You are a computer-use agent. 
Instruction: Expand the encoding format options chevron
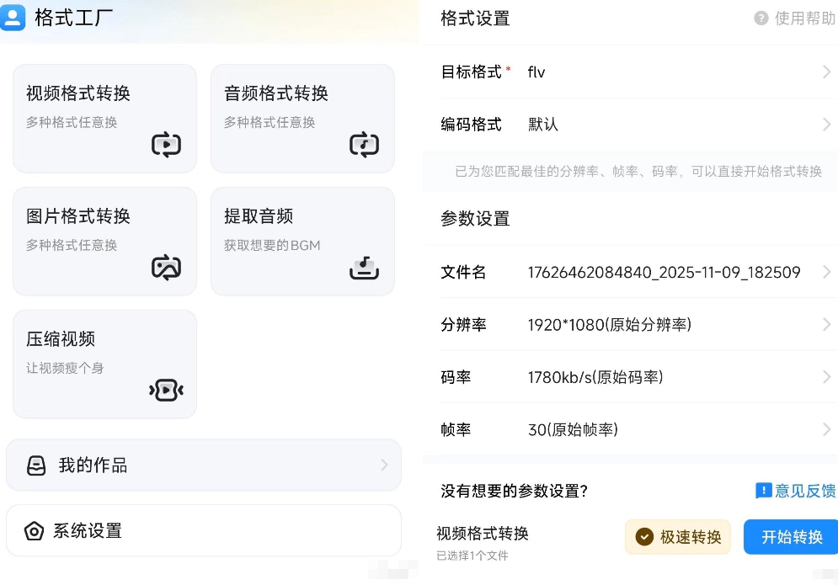[x=826, y=125]
